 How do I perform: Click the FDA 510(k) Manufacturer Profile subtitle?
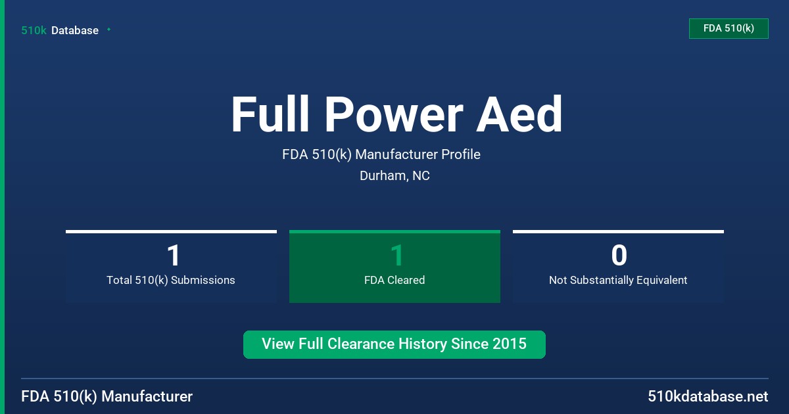[381, 154]
